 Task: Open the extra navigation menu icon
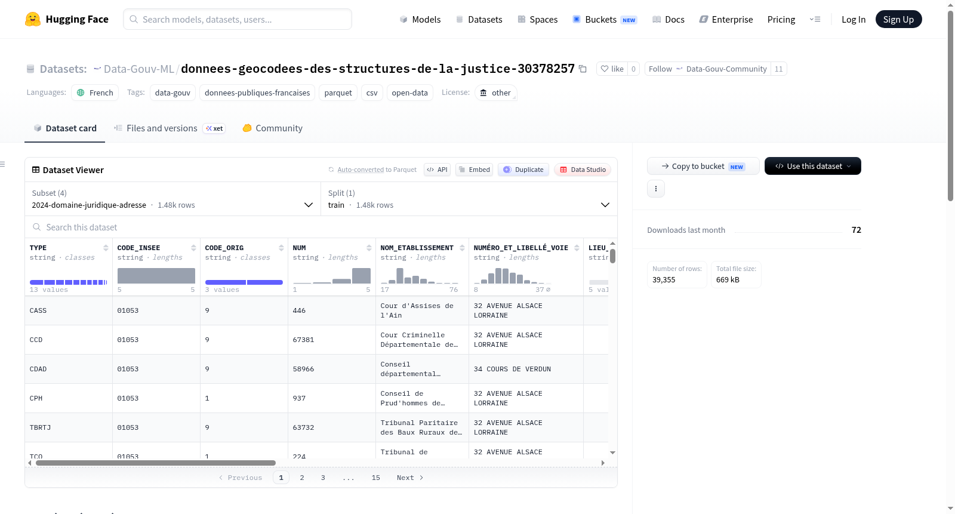click(815, 19)
